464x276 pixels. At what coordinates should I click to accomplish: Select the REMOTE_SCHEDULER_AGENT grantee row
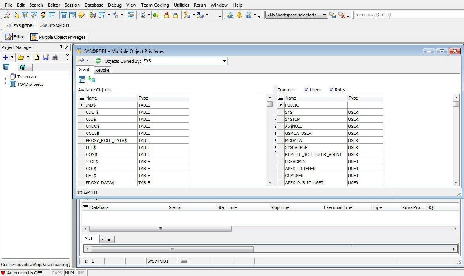(x=330, y=154)
